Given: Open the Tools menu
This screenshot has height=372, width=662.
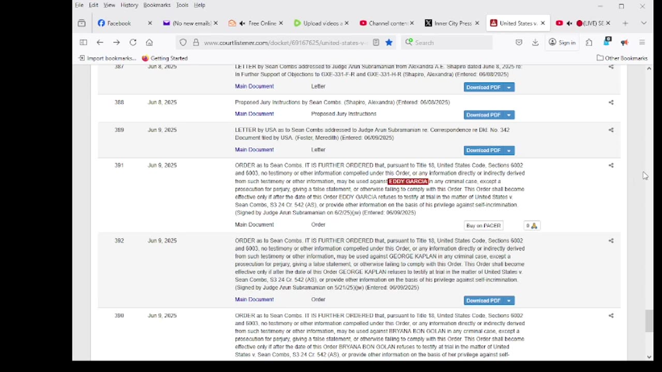Looking at the screenshot, I should (x=182, y=5).
